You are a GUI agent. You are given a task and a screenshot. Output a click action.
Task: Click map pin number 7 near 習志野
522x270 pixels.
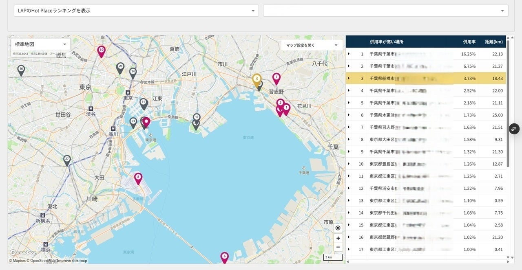click(276, 77)
